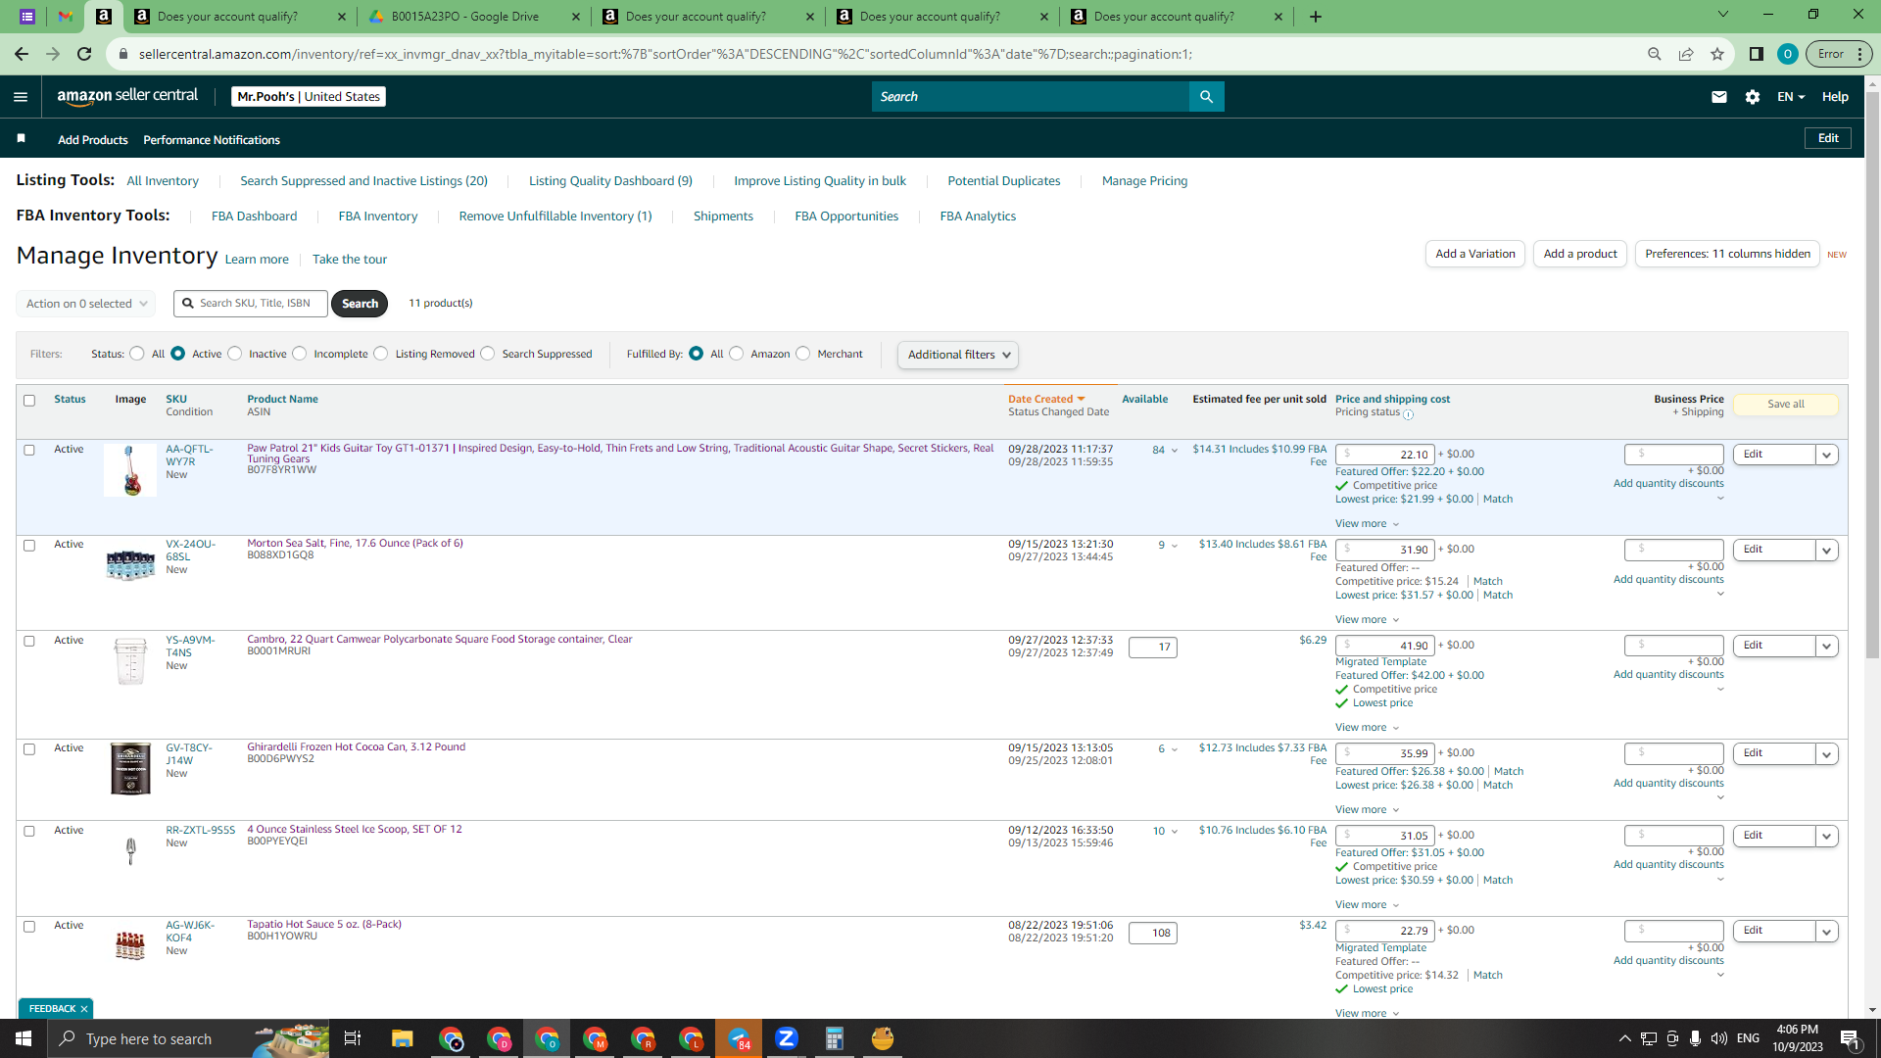Open Manage Pricing
The width and height of the screenshot is (1881, 1058).
pos(1144,181)
